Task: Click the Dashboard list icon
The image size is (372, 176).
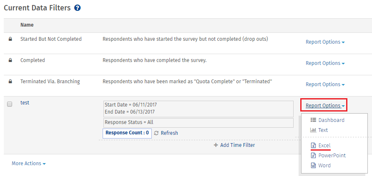Action: 313,120
